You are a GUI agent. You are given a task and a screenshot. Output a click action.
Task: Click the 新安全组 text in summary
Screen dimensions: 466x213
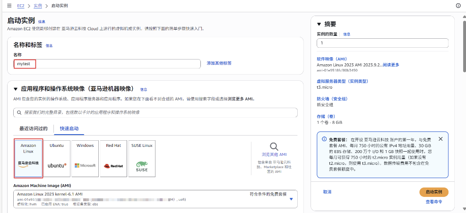tap(325, 104)
